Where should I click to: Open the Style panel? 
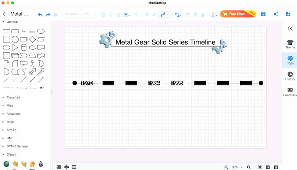pyautogui.click(x=290, y=60)
